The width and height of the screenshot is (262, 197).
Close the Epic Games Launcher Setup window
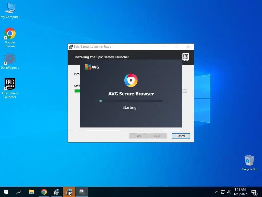click(x=188, y=47)
